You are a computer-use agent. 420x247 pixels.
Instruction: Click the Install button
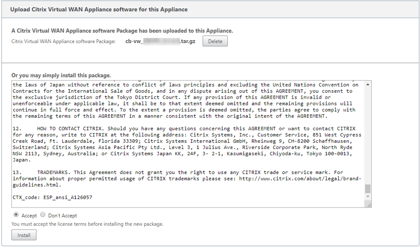click(x=24, y=235)
